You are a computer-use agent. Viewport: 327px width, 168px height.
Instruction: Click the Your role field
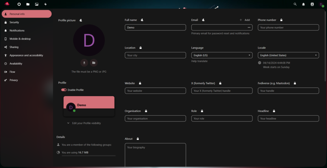(x=222, y=118)
